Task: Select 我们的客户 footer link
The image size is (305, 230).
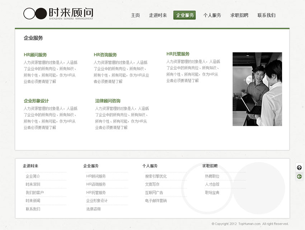Action: [x=34, y=192]
